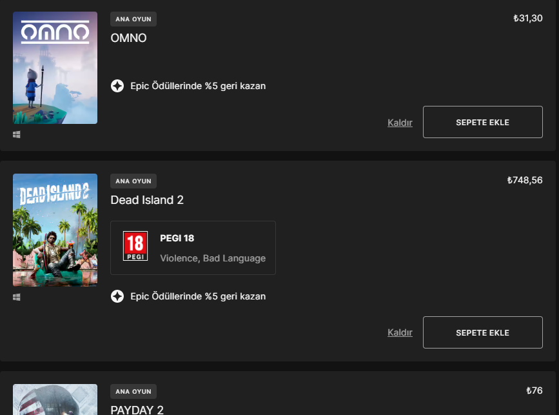Open the Dead Island 2 cover thumbnail

55,230
